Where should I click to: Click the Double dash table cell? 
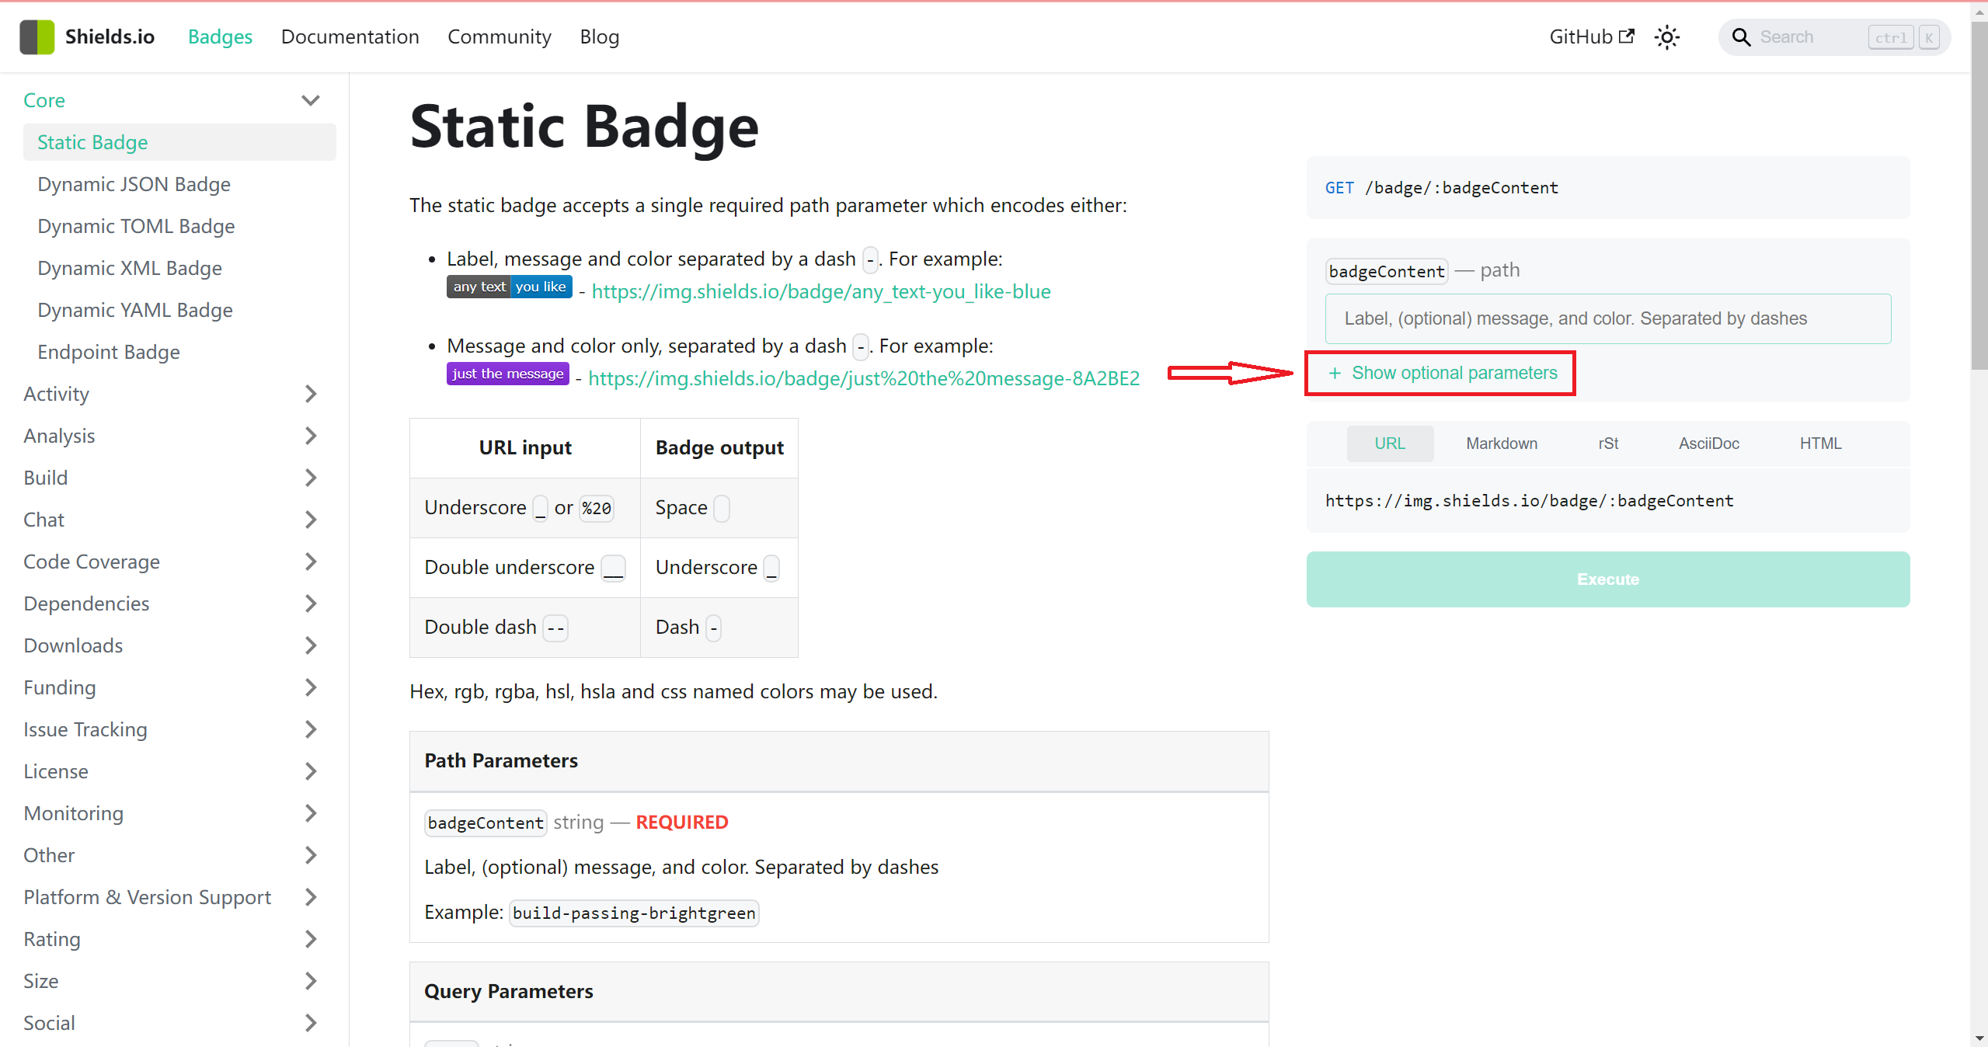[x=525, y=628]
